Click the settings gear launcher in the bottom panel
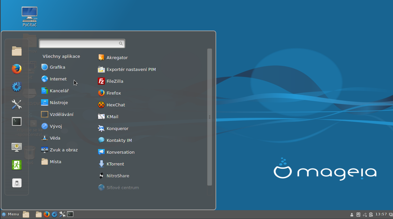This screenshot has height=219, width=393. pos(54,214)
